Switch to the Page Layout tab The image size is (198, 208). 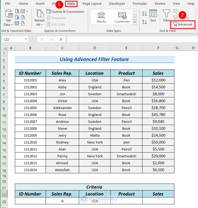click(92, 4)
